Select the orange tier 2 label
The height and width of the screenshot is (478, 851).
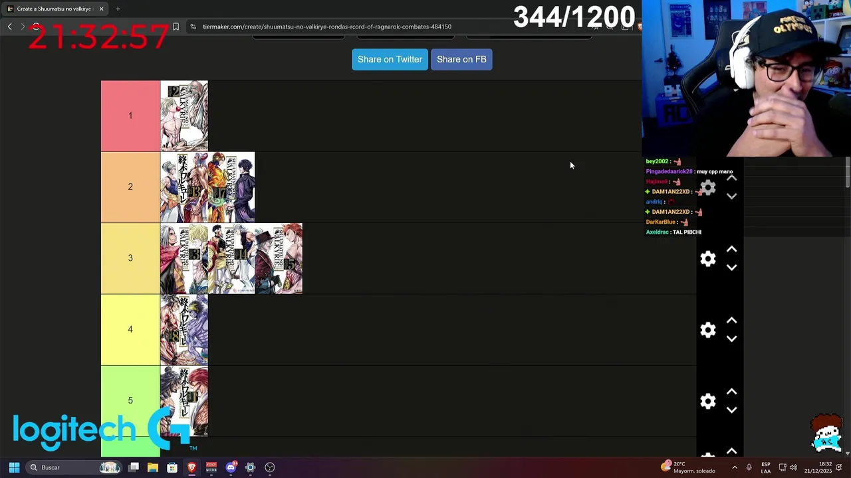pyautogui.click(x=130, y=187)
